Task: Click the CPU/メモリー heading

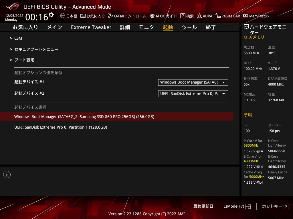Action: pyautogui.click(x=256, y=37)
